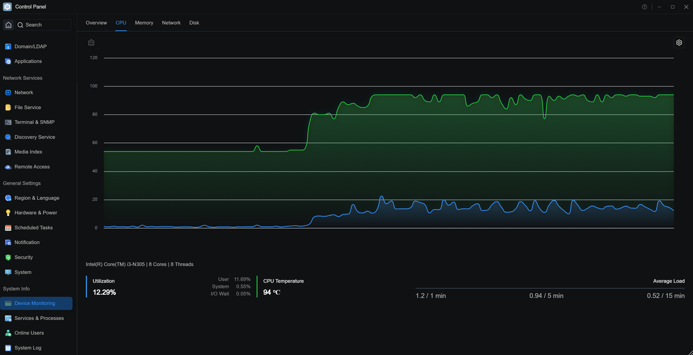Click the Security shield icon
Viewport: 693px width, 355px height.
(8, 258)
